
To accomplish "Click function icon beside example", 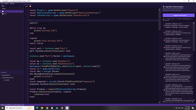I will [4, 80].
